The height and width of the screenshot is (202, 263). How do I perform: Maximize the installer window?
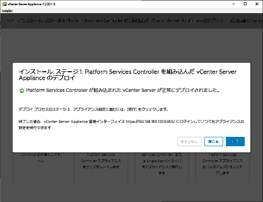(x=245, y=4)
